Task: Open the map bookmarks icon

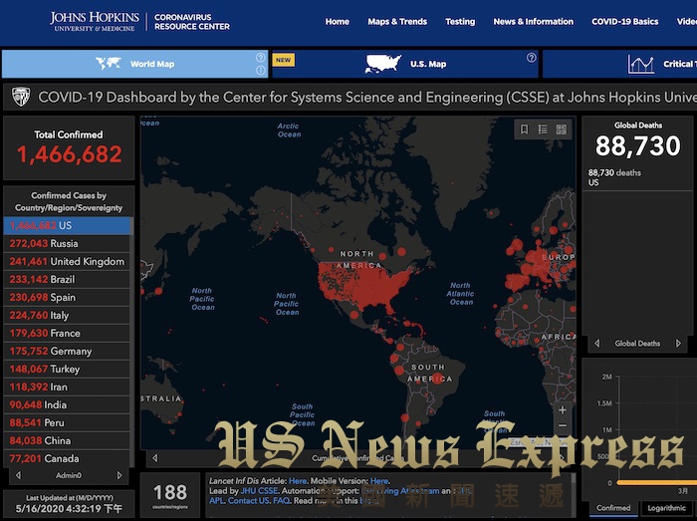Action: pos(524,130)
